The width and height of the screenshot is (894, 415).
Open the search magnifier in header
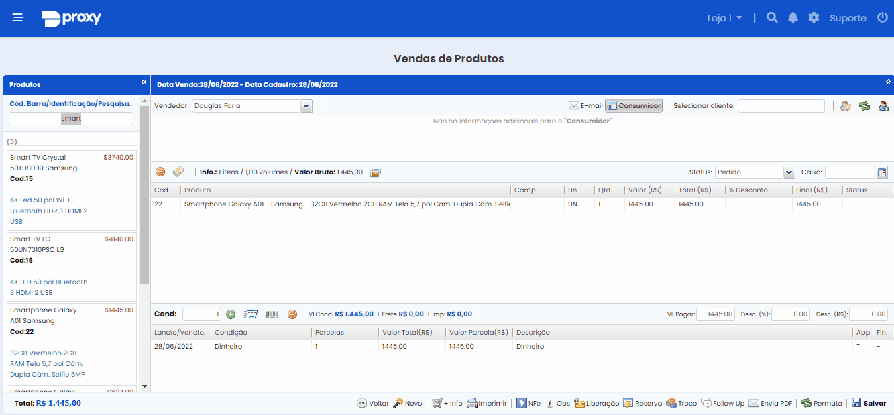[x=772, y=18]
